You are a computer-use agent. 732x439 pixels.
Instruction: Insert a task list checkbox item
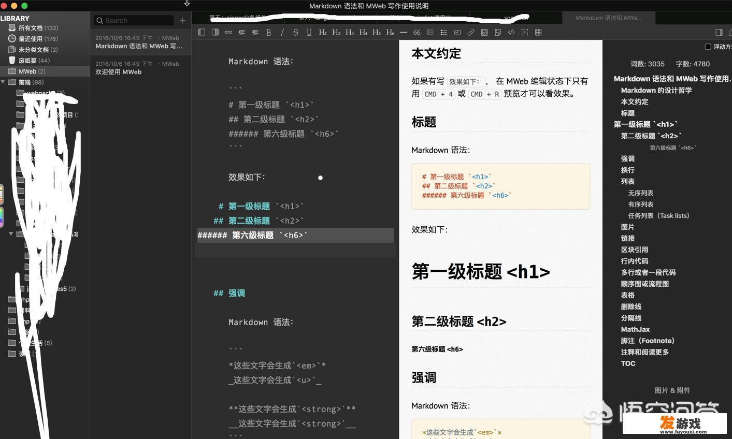[457, 32]
